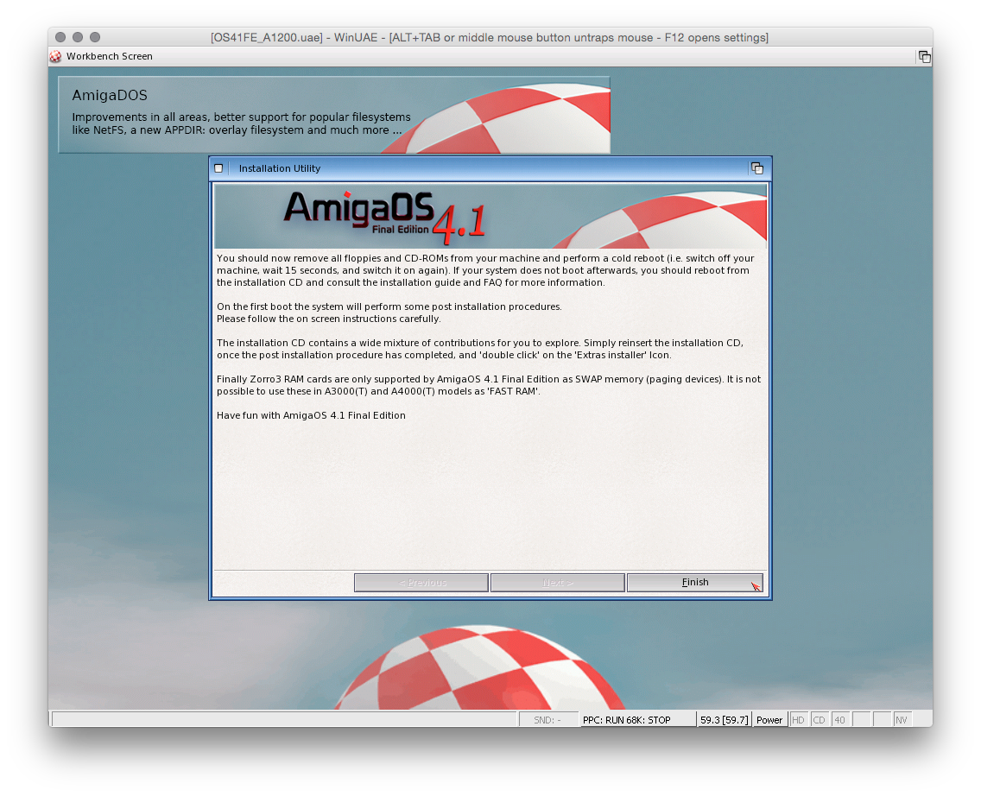981x796 pixels.
Task: Click the SND status field
Action: click(547, 720)
